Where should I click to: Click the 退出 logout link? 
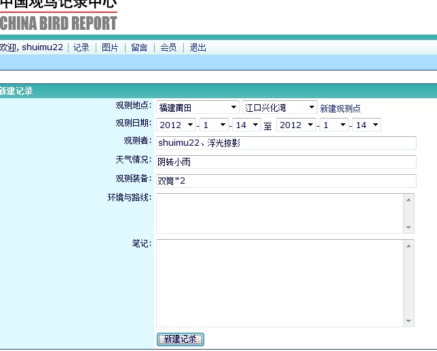tap(197, 47)
